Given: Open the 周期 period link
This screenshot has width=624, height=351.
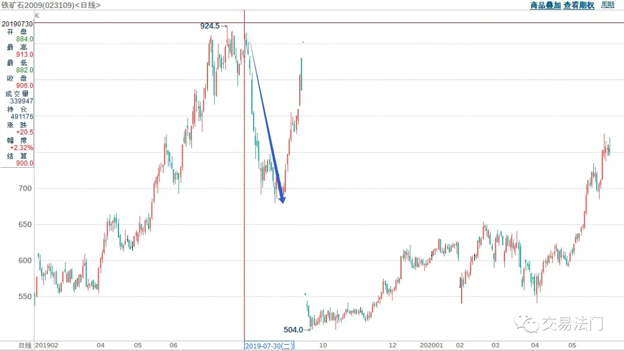Looking at the screenshot, I should [x=608, y=5].
